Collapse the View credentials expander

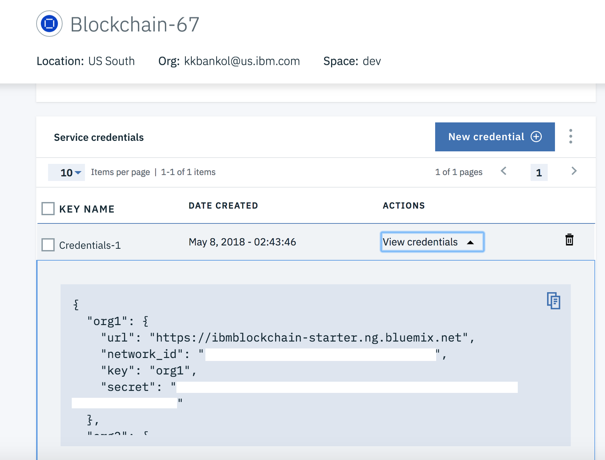coord(432,242)
